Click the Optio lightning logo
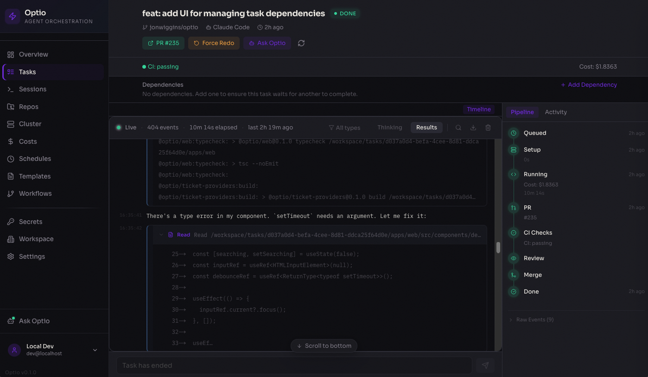Screen dimensions: 648x377 (12, 17)
